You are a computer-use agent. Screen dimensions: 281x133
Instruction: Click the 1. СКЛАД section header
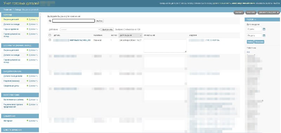[20, 15]
